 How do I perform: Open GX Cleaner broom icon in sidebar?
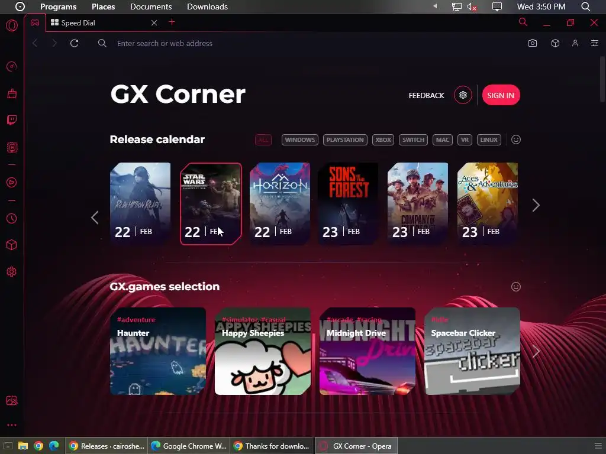coord(12,93)
